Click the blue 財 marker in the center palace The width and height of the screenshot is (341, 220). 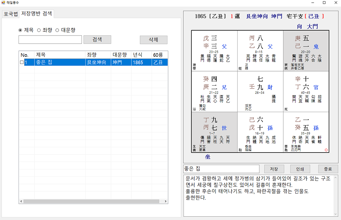(270, 87)
